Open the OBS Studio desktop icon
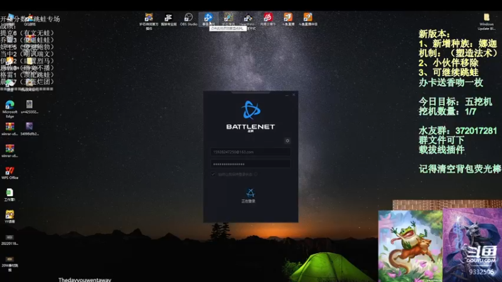 189,19
